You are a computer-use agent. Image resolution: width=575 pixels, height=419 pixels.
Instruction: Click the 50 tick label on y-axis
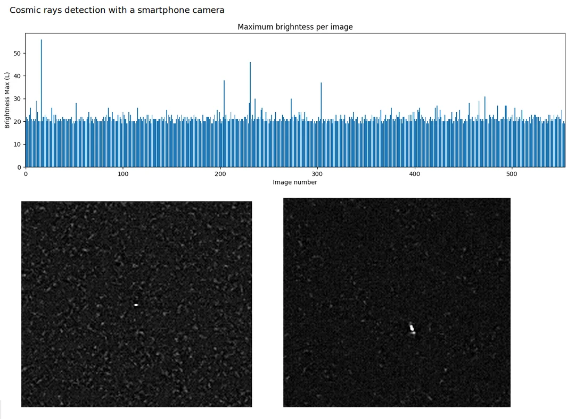18,53
